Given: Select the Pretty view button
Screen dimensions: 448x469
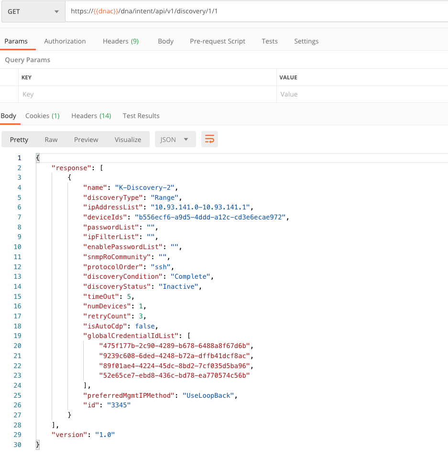Looking at the screenshot, I should click(x=19, y=140).
